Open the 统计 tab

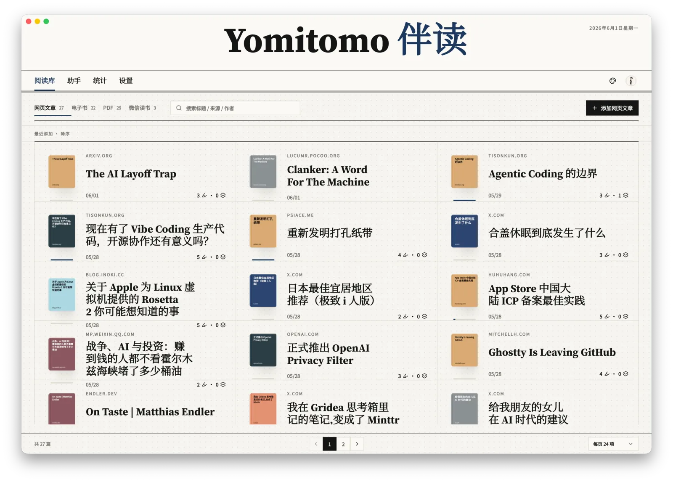[x=100, y=80]
